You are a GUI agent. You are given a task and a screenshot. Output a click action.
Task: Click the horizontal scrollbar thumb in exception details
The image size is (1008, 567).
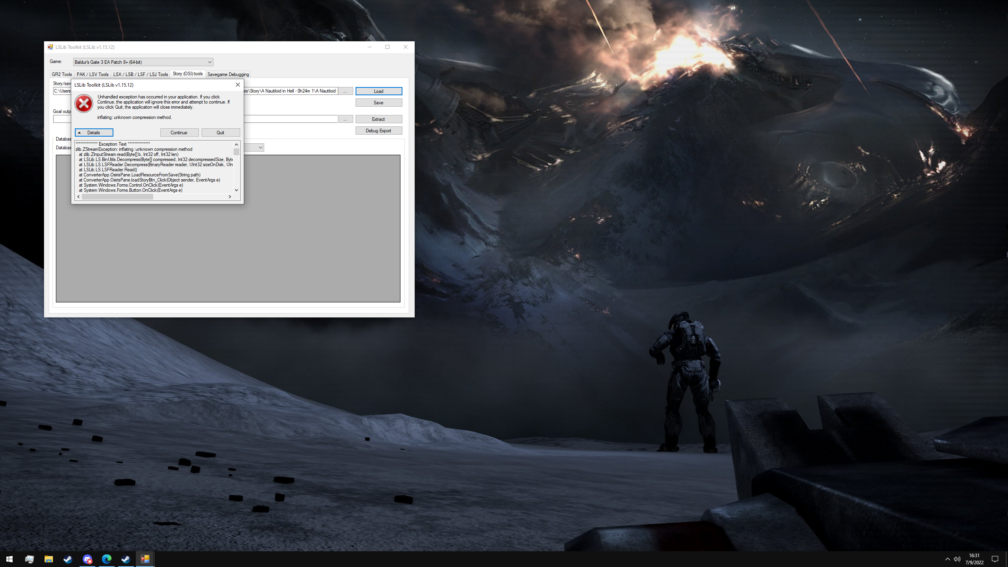pyautogui.click(x=117, y=197)
